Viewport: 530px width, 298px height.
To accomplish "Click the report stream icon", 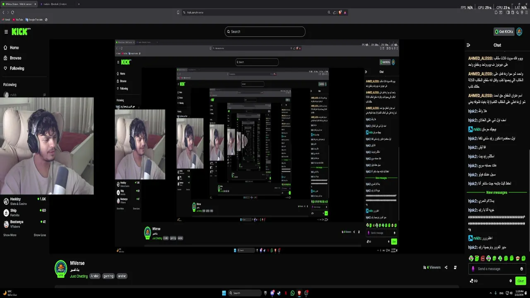I will [x=455, y=267].
